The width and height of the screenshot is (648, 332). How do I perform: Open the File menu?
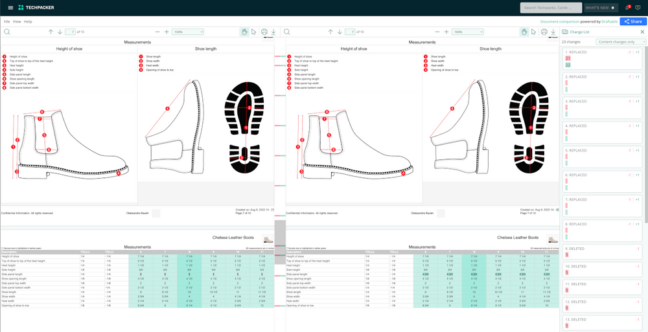pyautogui.click(x=7, y=21)
